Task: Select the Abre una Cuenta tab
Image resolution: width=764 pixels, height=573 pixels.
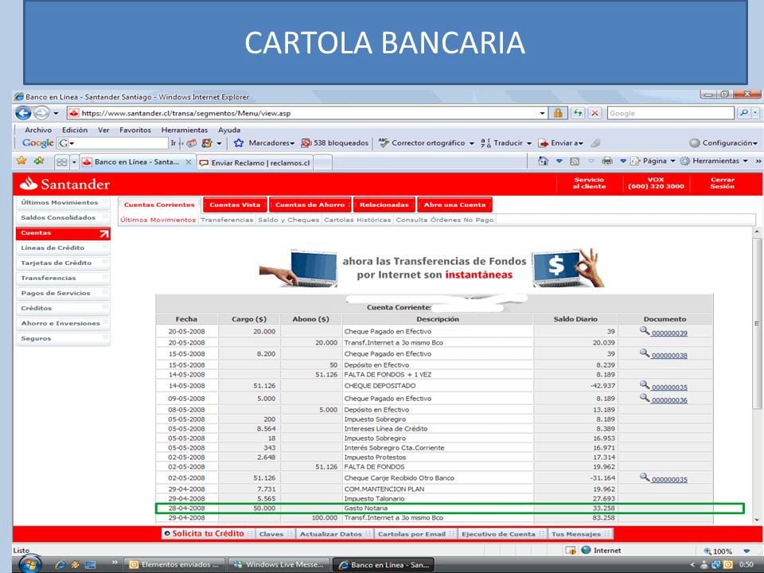Action: [x=454, y=205]
